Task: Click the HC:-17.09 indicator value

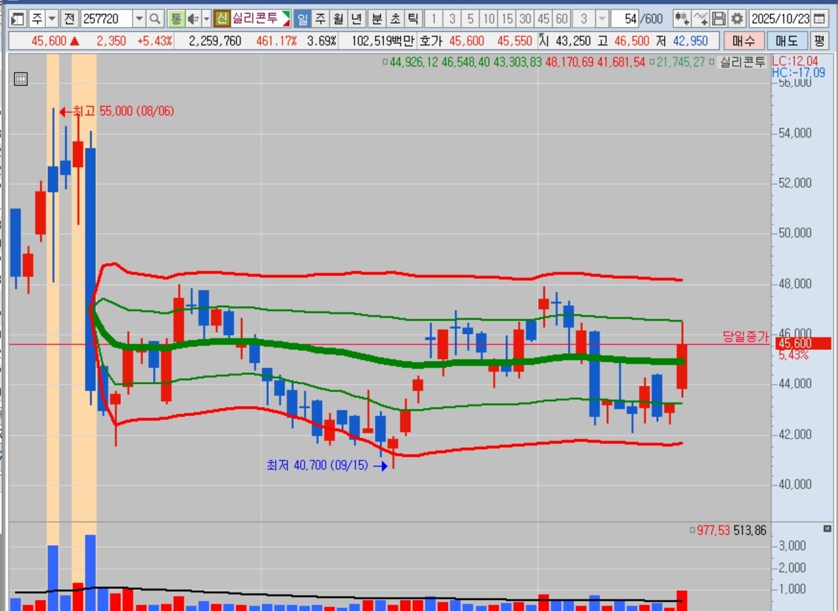Action: point(798,72)
